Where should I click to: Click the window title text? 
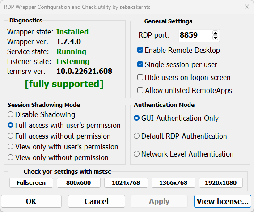pyautogui.click(x=77, y=7)
